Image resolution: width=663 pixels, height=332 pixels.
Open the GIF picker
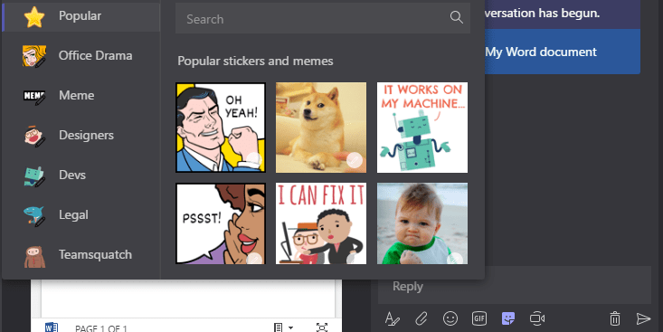[x=479, y=318]
